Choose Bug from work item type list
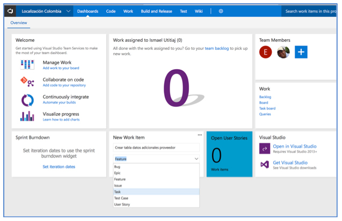 point(156,167)
